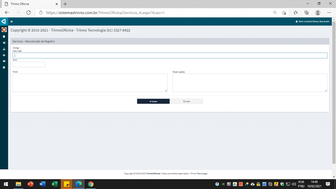Click the Trinno logo icon in sidebar
Viewport: 336px width, 189px height.
pyautogui.click(x=4, y=21)
